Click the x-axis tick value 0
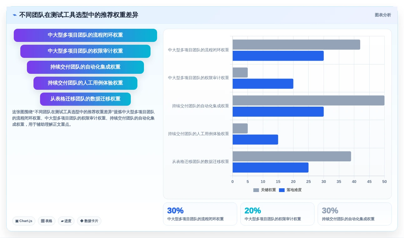This screenshot has height=238, width=404. [233, 182]
